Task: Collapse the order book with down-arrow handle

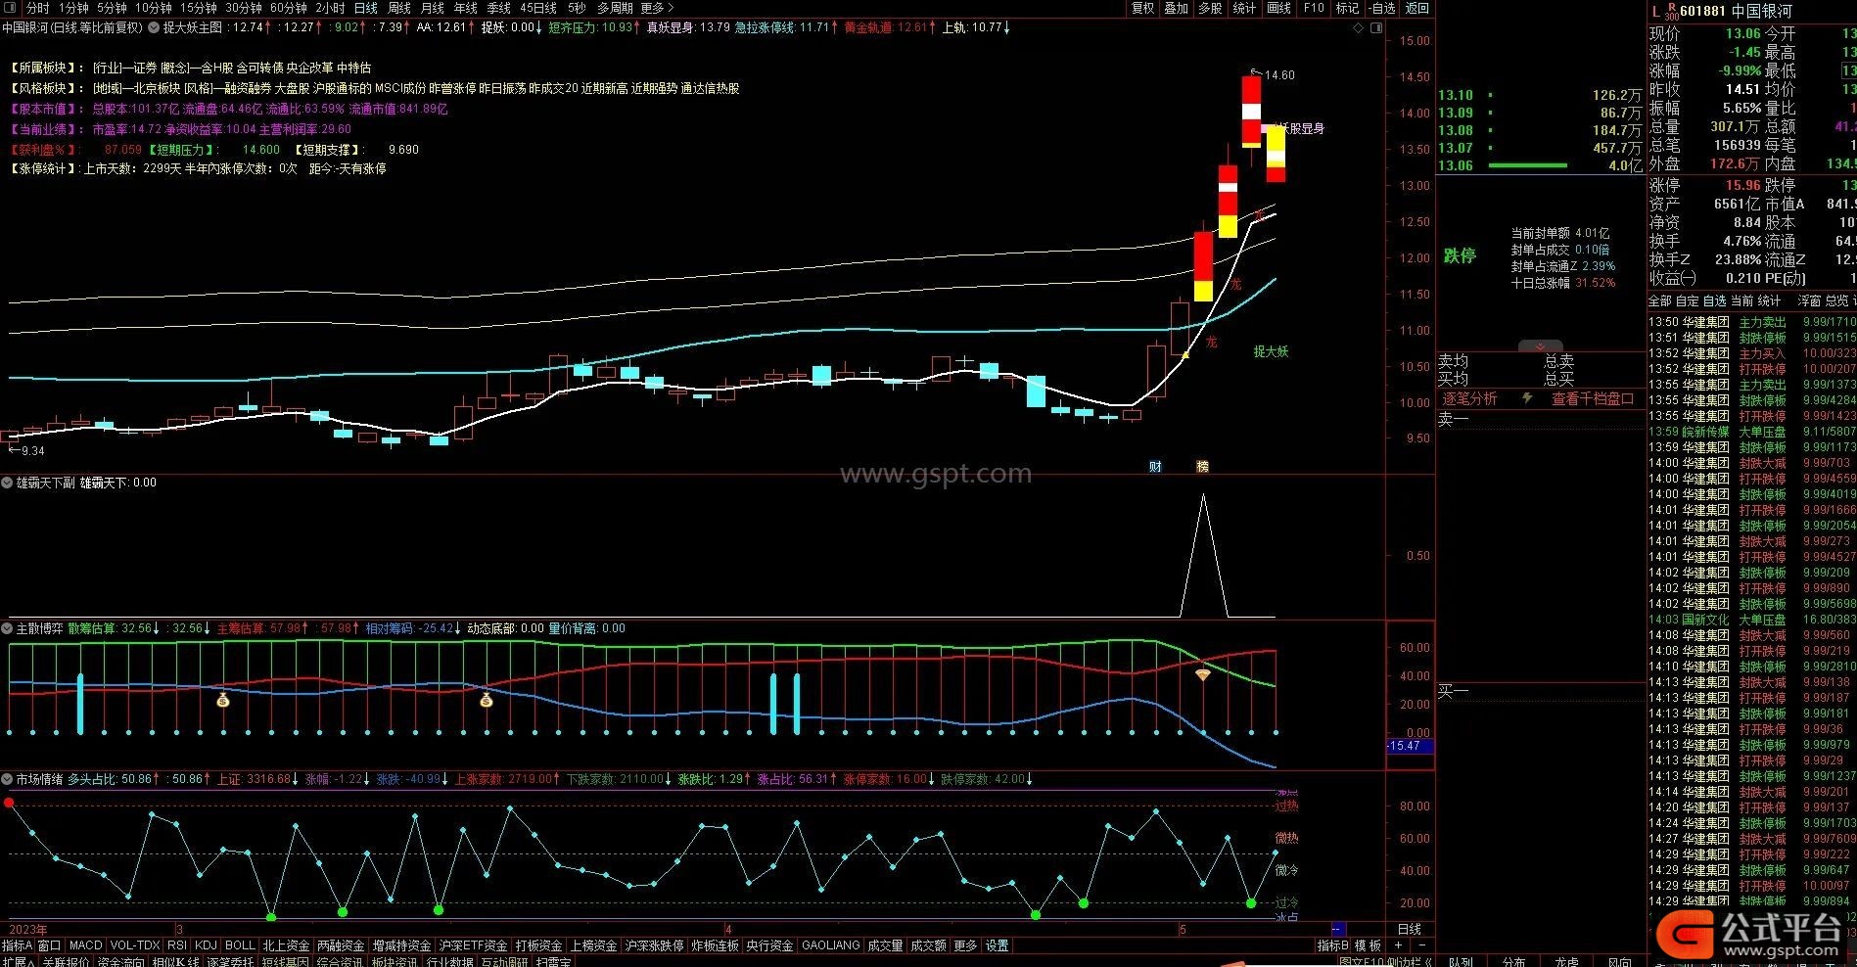Action: tap(1541, 346)
